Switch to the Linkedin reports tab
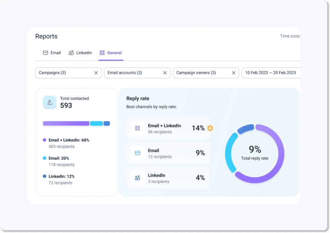Image resolution: width=330 pixels, height=233 pixels. 80,52
